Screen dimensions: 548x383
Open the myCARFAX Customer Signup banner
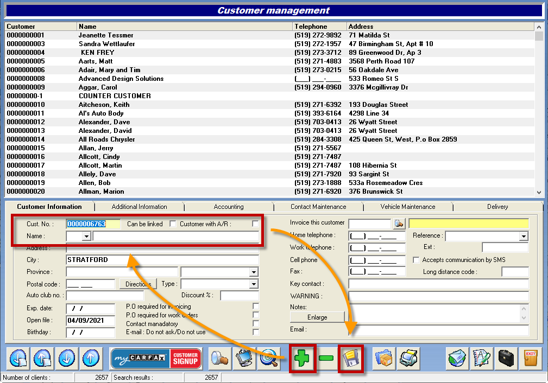156,358
